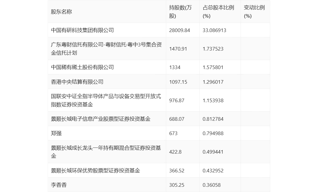Select the 1.575801 percentage cell
318x192 pixels.
[x=213, y=67]
